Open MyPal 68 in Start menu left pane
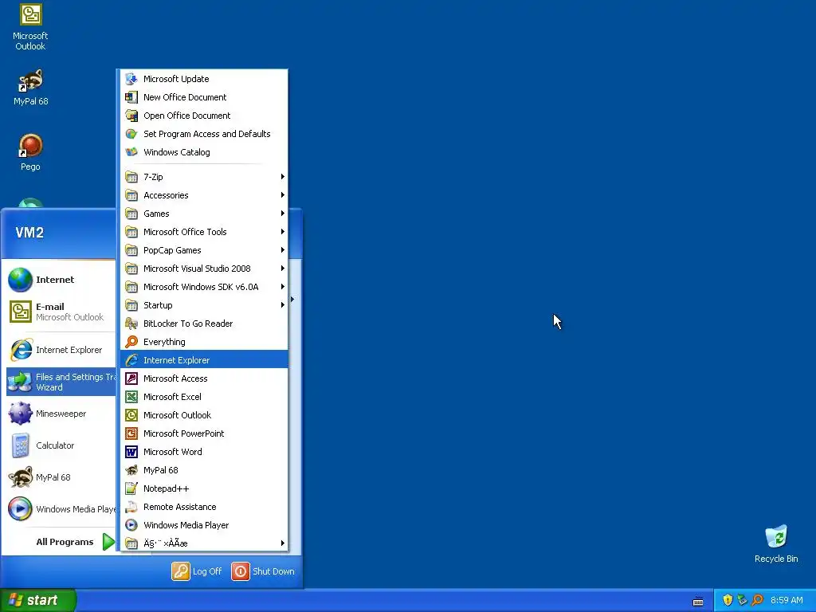Viewport: 816px width, 612px height. point(61,477)
